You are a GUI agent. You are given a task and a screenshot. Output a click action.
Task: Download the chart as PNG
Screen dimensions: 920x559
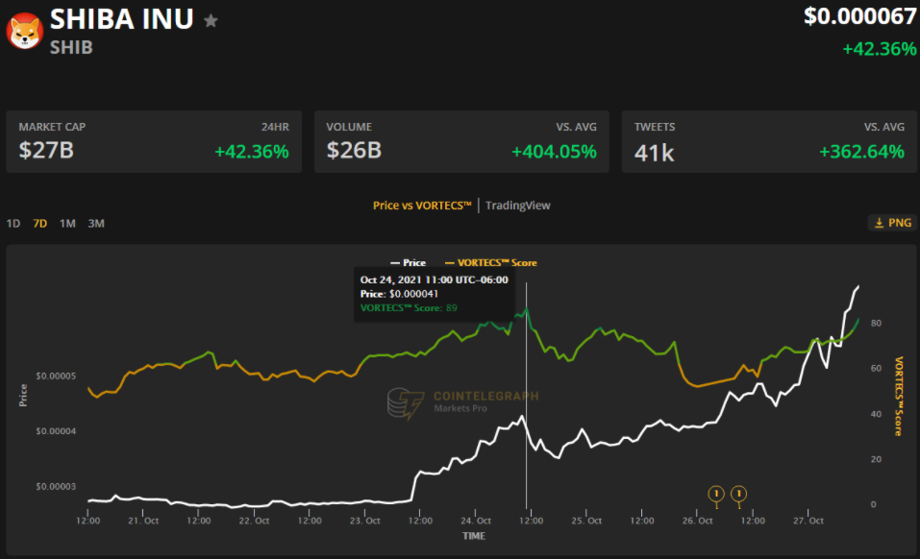point(891,223)
